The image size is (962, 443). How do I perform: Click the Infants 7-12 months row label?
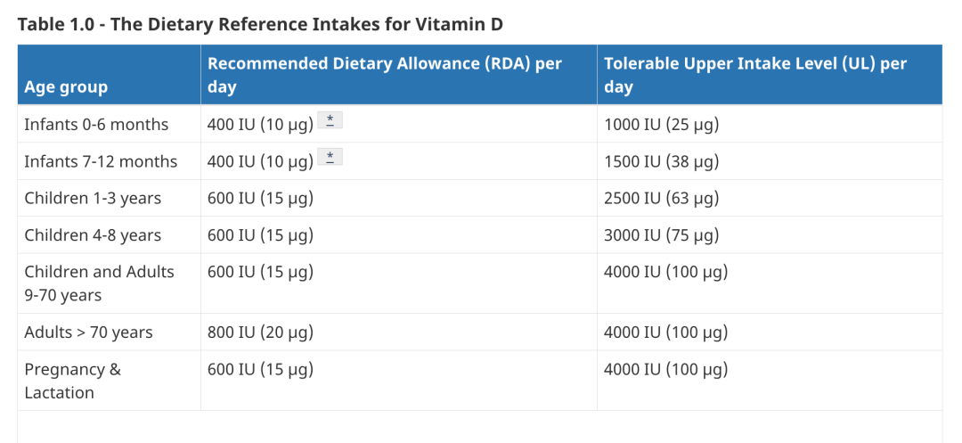[x=101, y=161]
